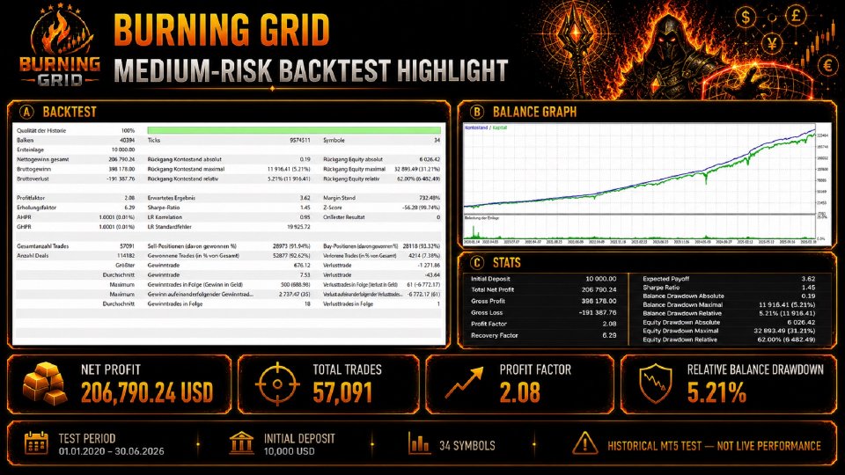Click the 206,790.24 USD net profit figure
845x475 pixels.
pos(147,392)
